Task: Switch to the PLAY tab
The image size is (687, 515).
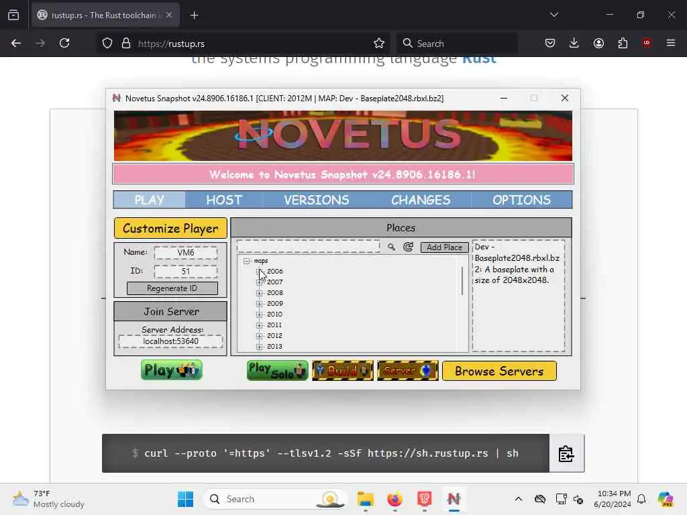Action: click(150, 200)
